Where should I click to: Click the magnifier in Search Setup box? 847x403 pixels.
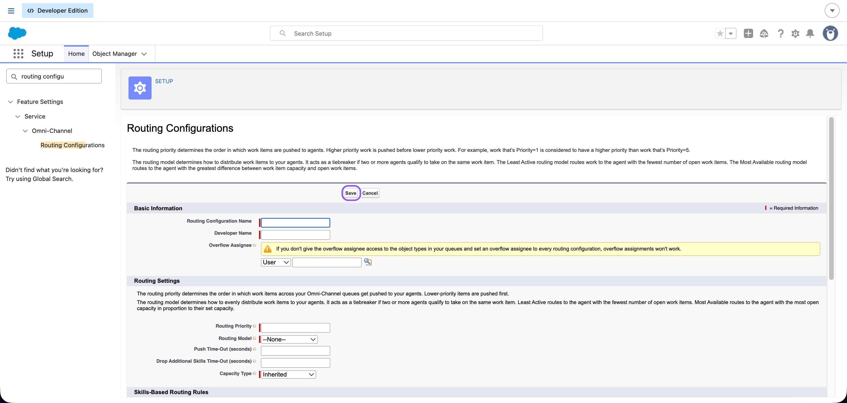(282, 33)
